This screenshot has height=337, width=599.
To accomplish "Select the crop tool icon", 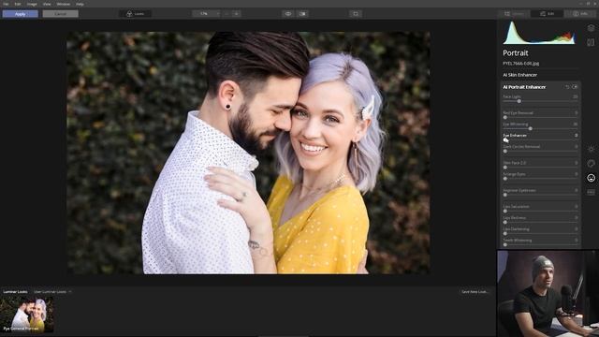I will (x=356, y=14).
